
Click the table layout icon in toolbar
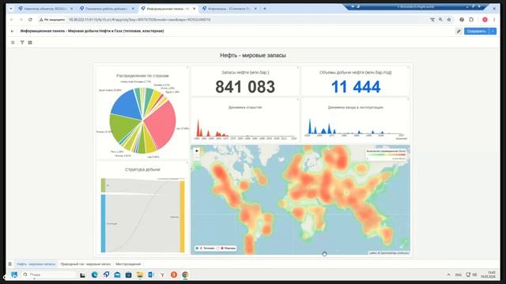click(30, 43)
